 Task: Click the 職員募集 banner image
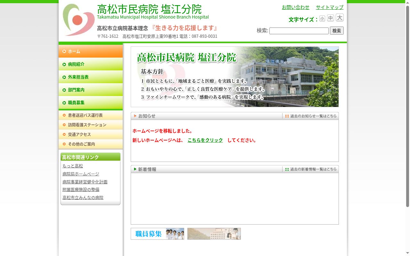tap(157, 234)
